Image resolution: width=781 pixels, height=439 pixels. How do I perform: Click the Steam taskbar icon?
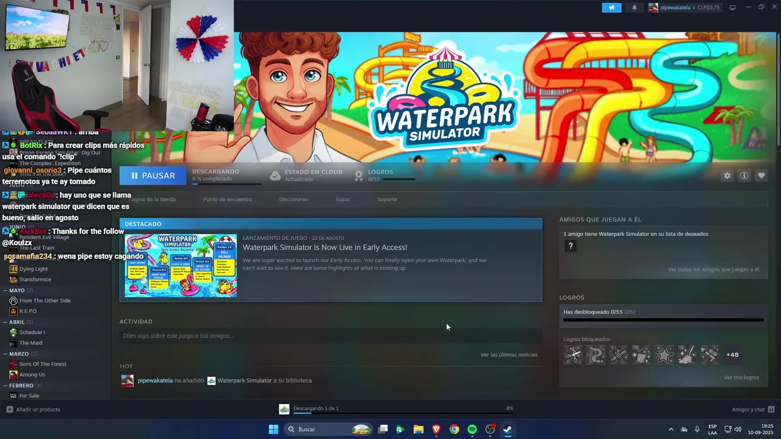click(x=508, y=429)
